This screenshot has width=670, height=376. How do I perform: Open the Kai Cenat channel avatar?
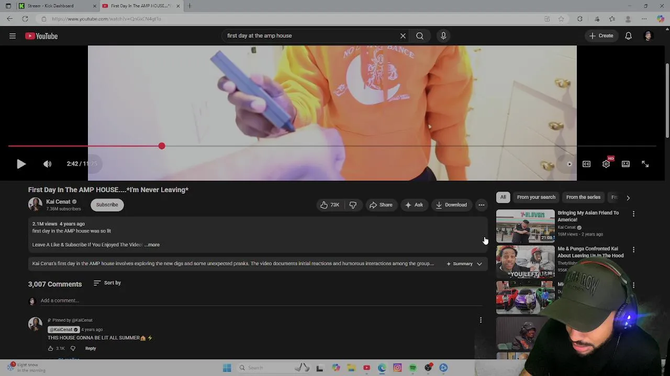(x=35, y=205)
